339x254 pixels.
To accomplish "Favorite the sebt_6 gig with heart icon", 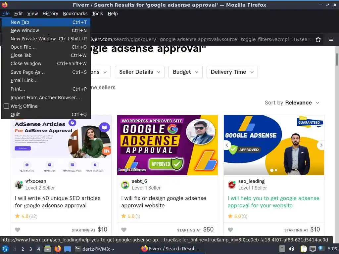I will (124, 230).
